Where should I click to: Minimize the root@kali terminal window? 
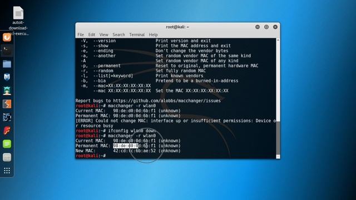258,27
